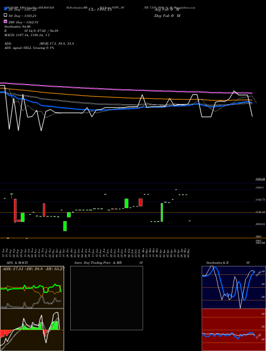Click the red candlestick near 29 Feb
This screenshot has width=266, height=351.
pyautogui.click(x=140, y=203)
